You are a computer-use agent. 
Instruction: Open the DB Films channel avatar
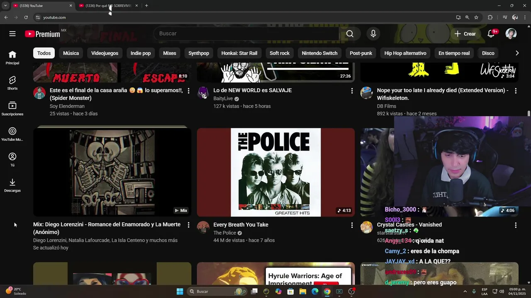coord(366,93)
